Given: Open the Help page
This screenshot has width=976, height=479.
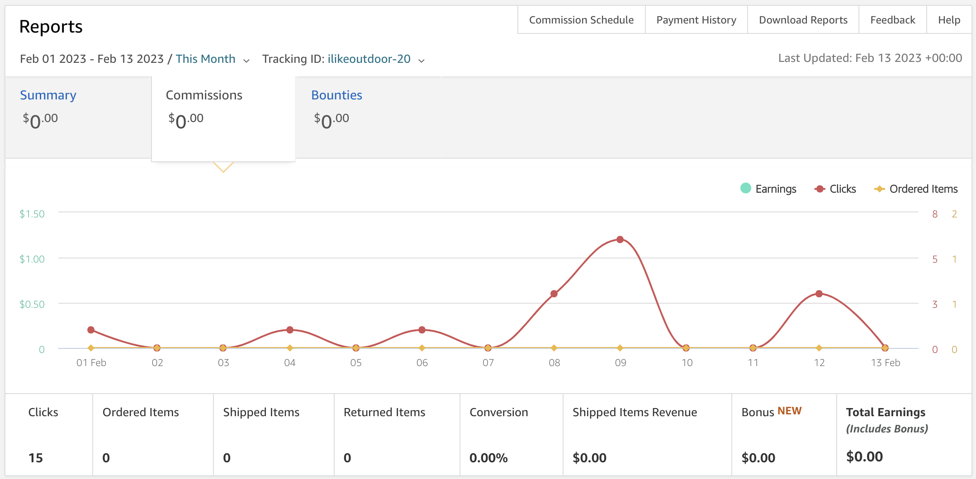Looking at the screenshot, I should point(949,20).
